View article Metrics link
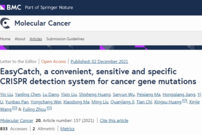Screen dimensions: 202x135 (67, 129)
